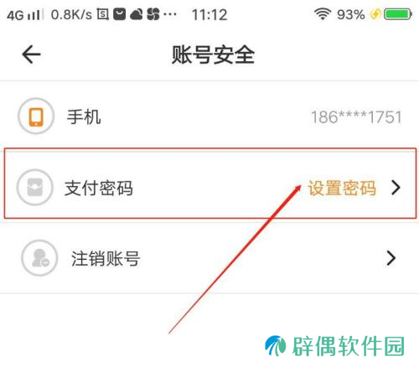Tap the pinwheel notification icon

click(x=153, y=14)
